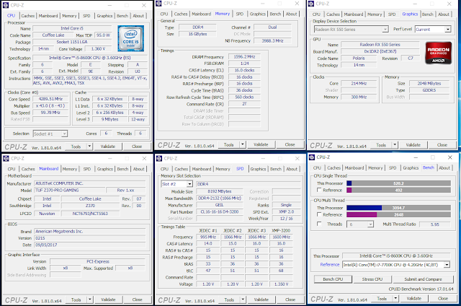Click single thread This Processor bar 520.2

[398, 183]
